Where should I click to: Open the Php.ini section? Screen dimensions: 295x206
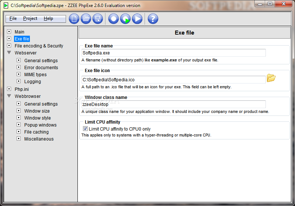point(22,89)
